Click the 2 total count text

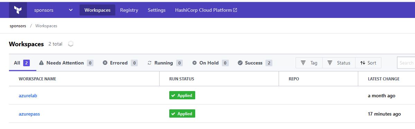(55, 44)
